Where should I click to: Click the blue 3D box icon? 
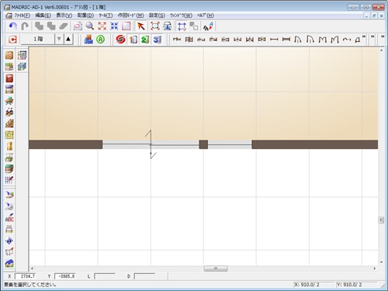click(22, 67)
